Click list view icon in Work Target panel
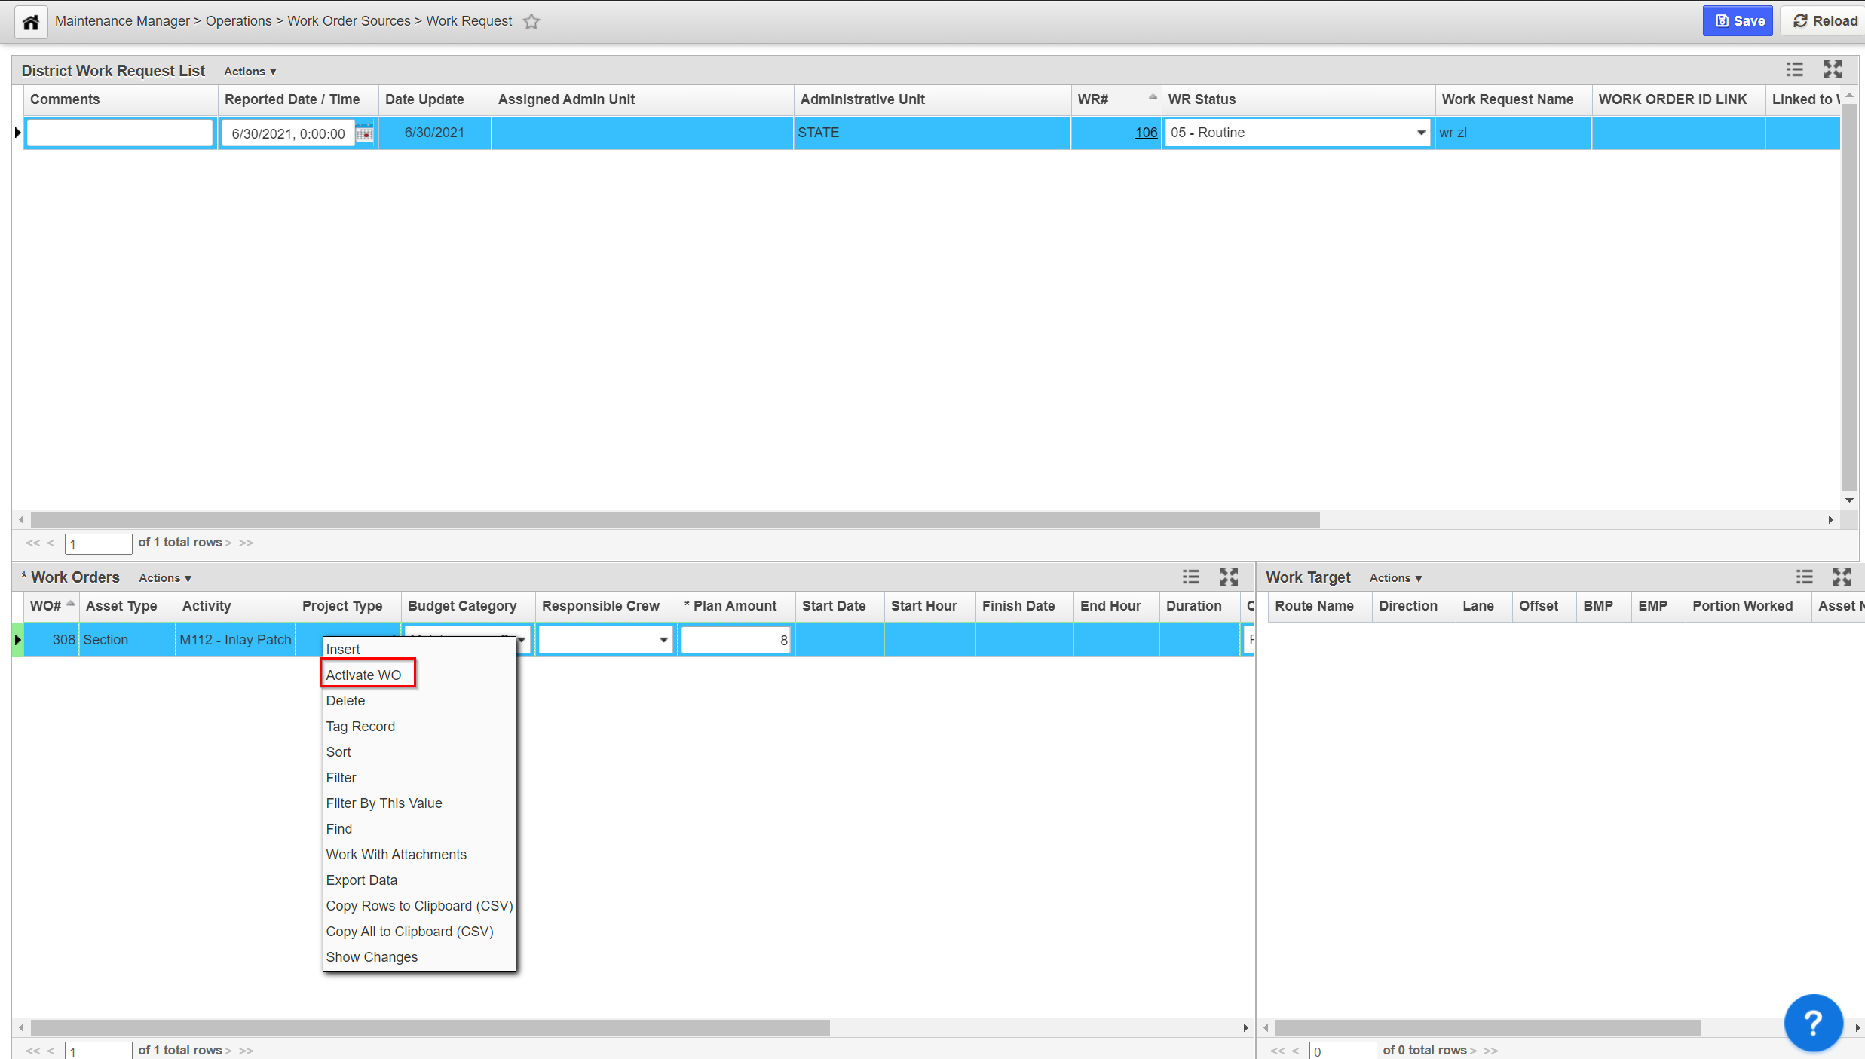Screen dimensions: 1865x1059 pyautogui.click(x=1804, y=577)
